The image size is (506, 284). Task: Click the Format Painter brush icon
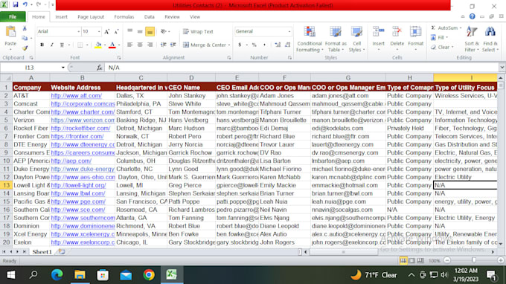click(x=25, y=48)
